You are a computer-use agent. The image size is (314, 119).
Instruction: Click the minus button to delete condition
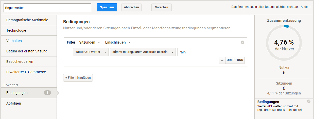click(x=222, y=60)
